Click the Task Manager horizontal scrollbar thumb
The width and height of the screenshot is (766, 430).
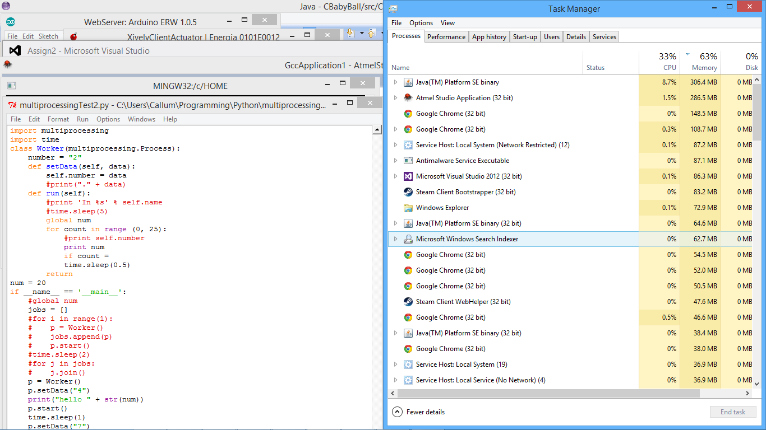[x=548, y=394]
